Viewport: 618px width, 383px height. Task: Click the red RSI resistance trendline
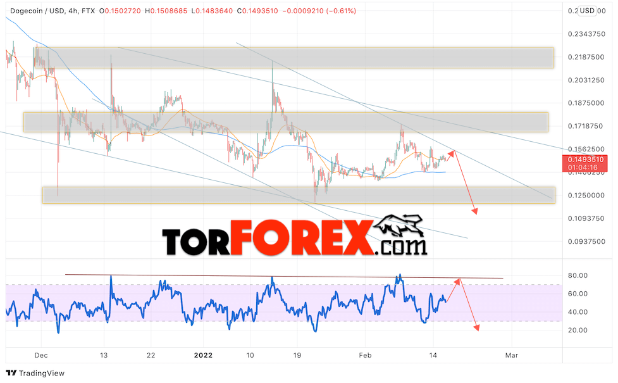tap(284, 276)
